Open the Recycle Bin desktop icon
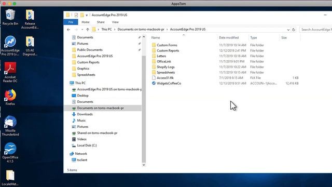This screenshot has width=332, height=187. [x=10, y=17]
